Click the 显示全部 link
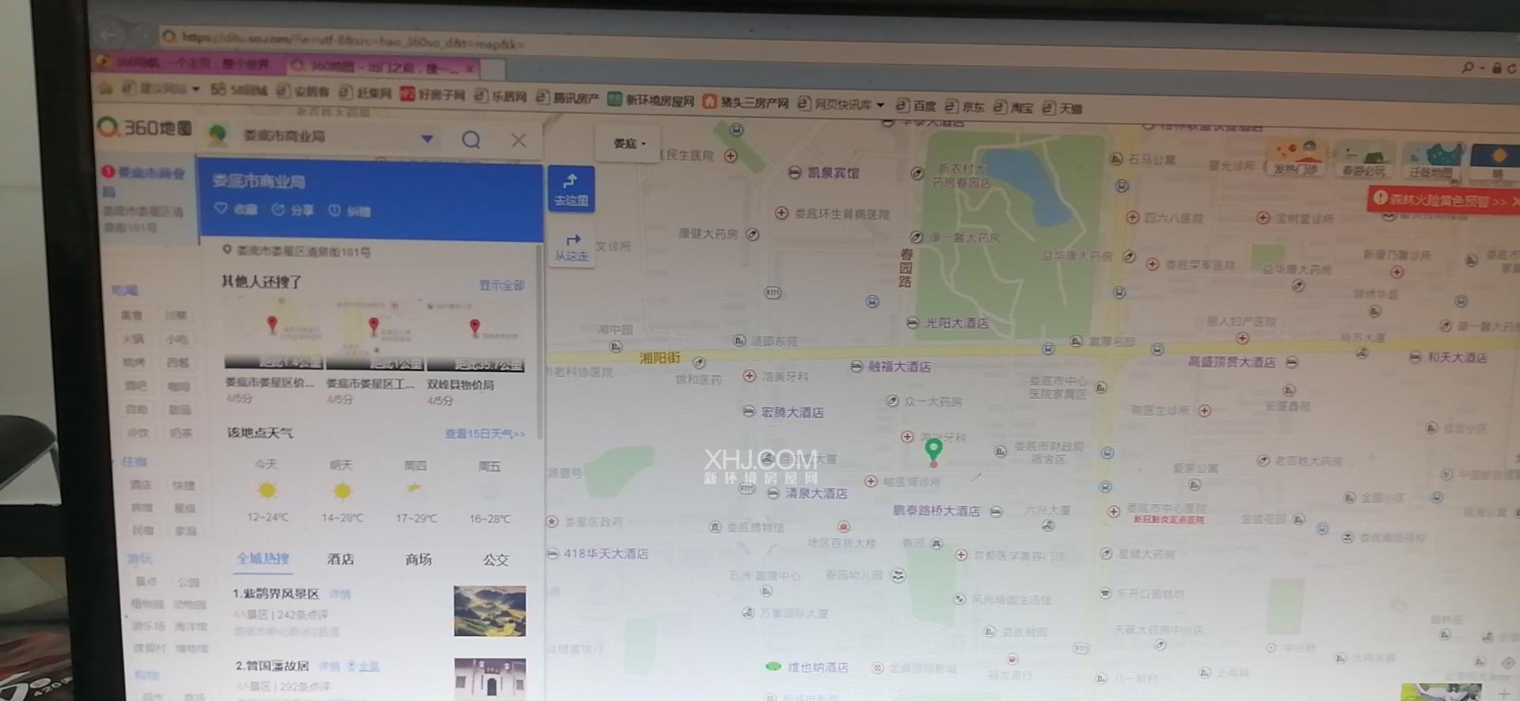The width and height of the screenshot is (1520, 701). [x=502, y=285]
